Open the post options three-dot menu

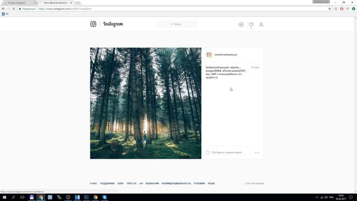pyautogui.click(x=257, y=152)
